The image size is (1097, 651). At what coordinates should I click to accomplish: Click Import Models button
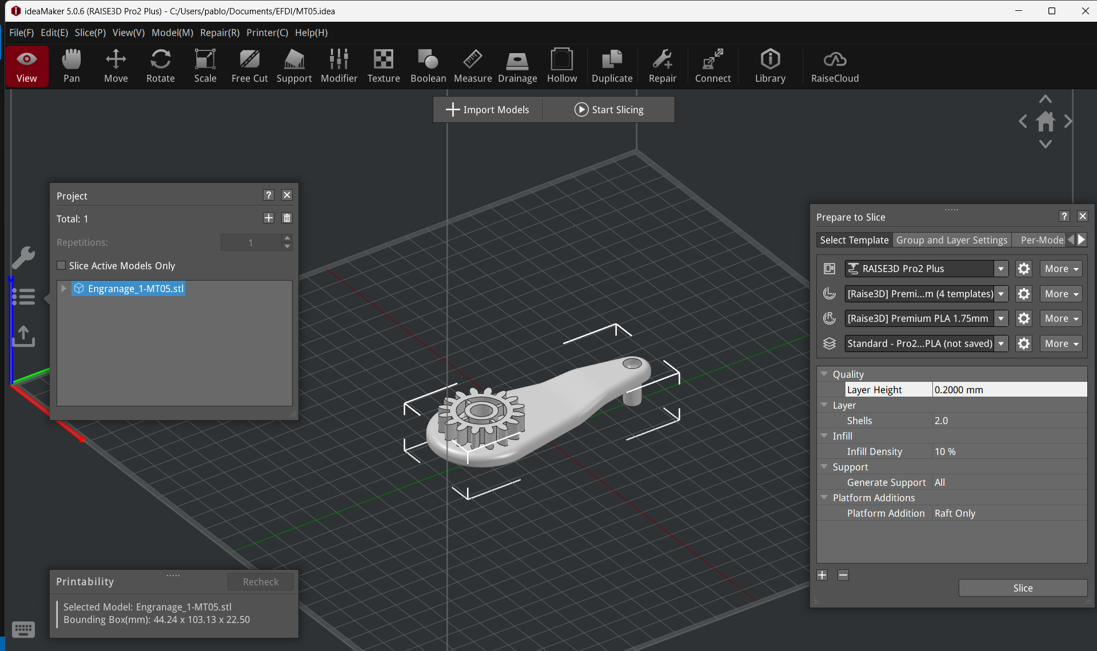tap(488, 109)
